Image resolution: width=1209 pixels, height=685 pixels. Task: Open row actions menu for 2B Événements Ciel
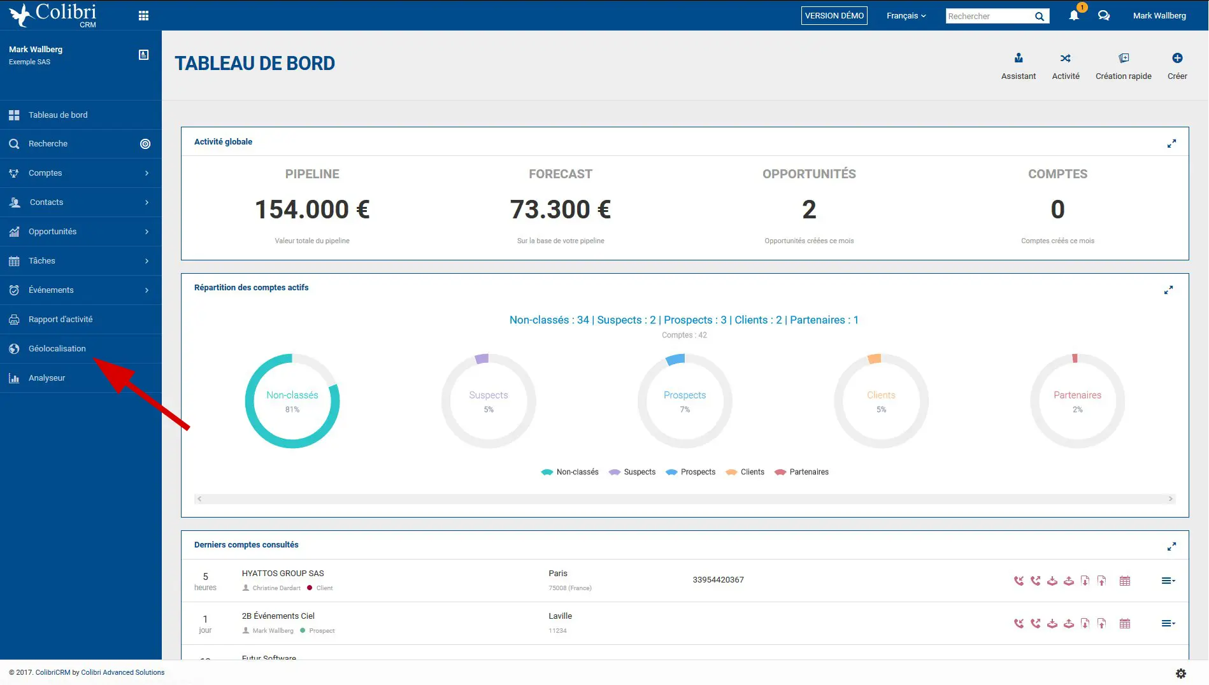point(1168,623)
